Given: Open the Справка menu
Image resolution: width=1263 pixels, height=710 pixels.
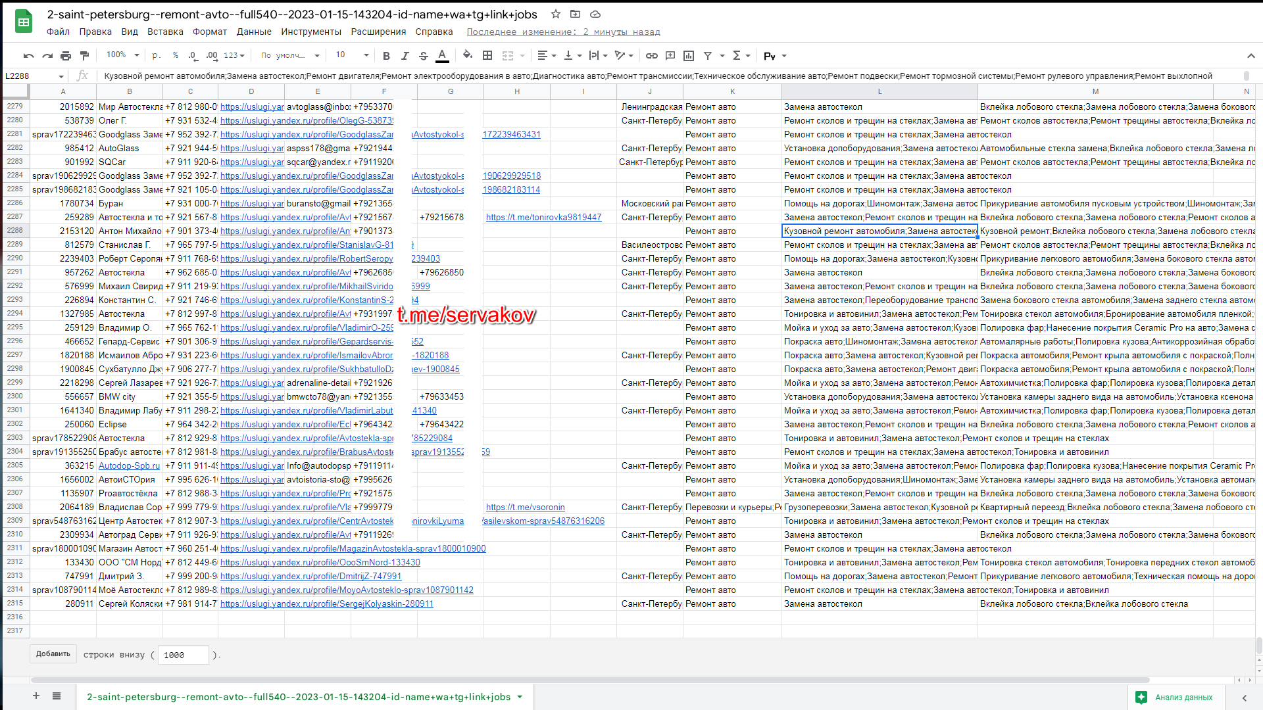Looking at the screenshot, I should point(434,32).
